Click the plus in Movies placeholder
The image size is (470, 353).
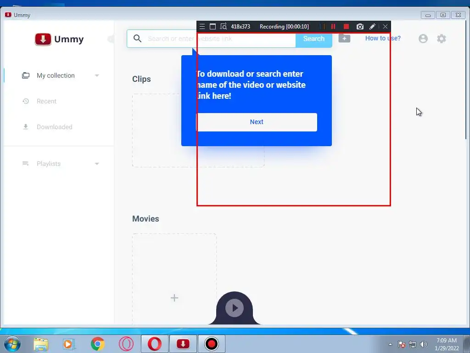coord(174,298)
